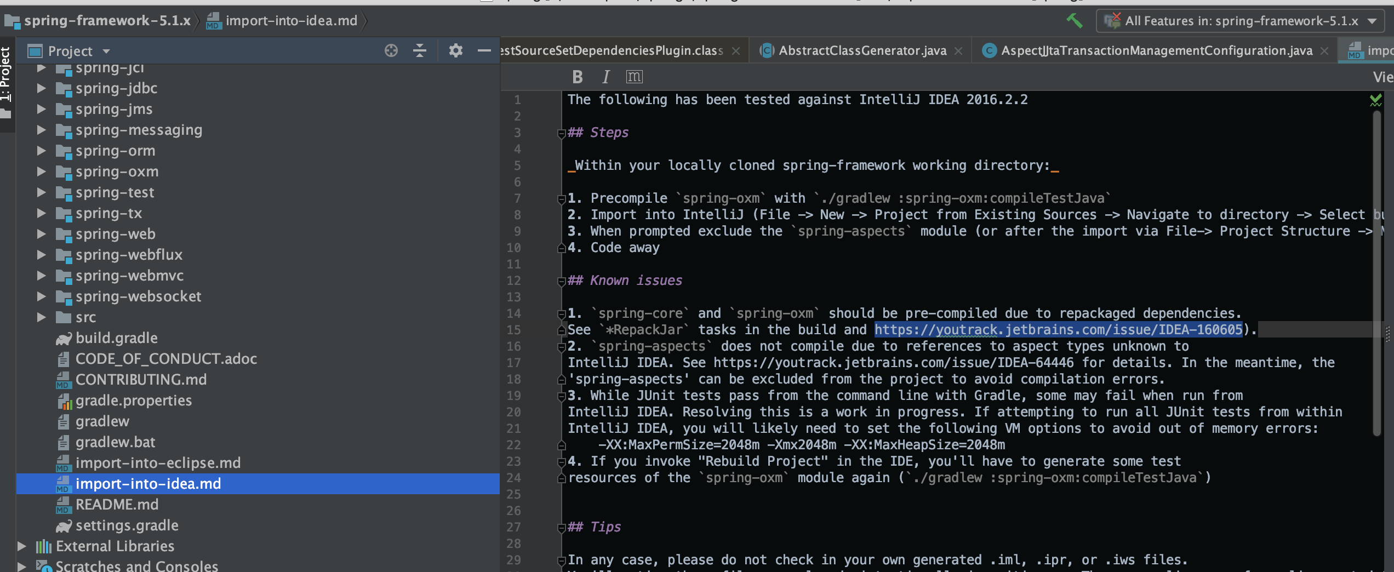Viewport: 1394px width, 572px height.
Task: Click the settings.gradle file icon
Action: 64,526
